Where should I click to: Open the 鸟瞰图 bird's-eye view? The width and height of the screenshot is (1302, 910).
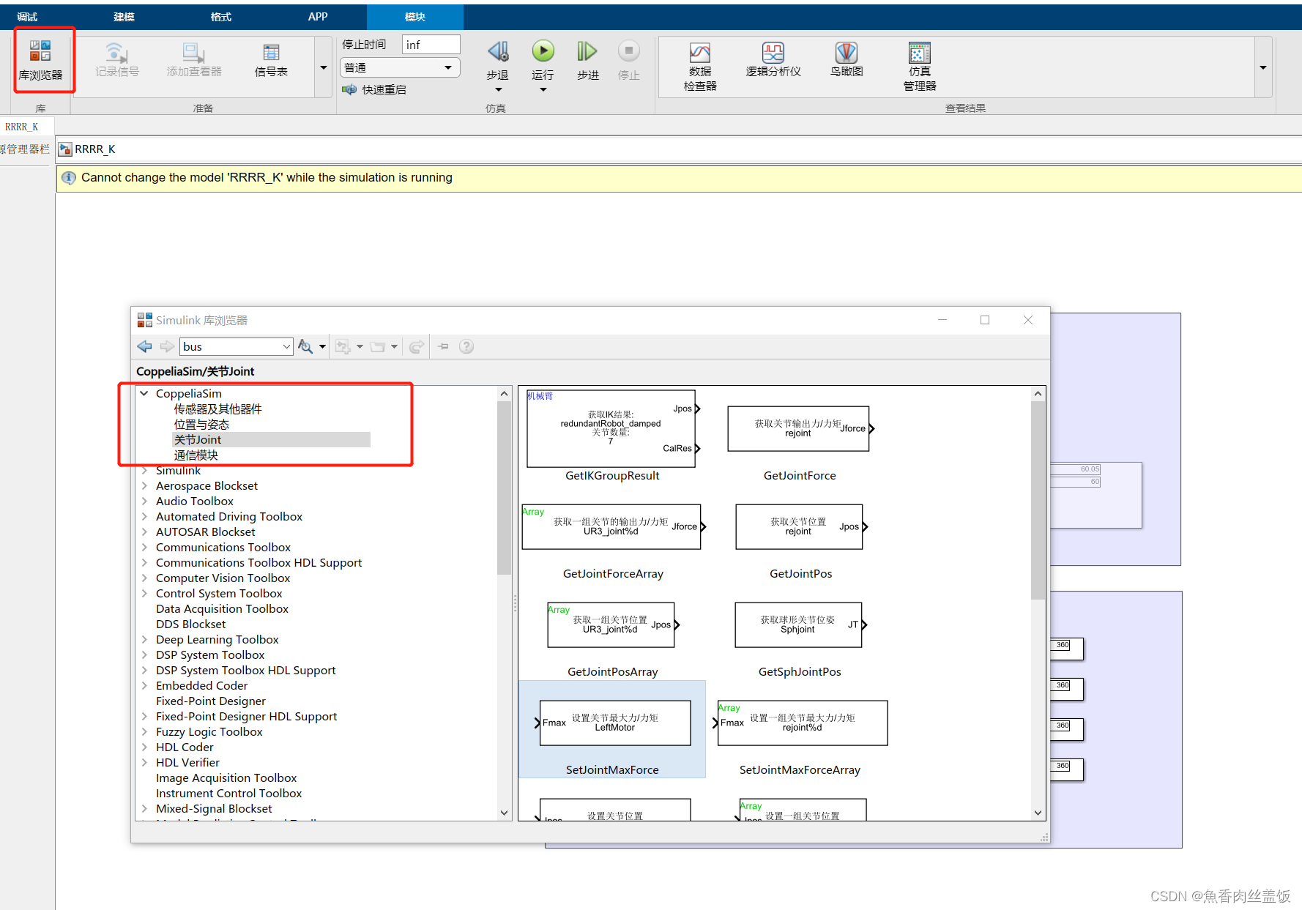point(847,59)
